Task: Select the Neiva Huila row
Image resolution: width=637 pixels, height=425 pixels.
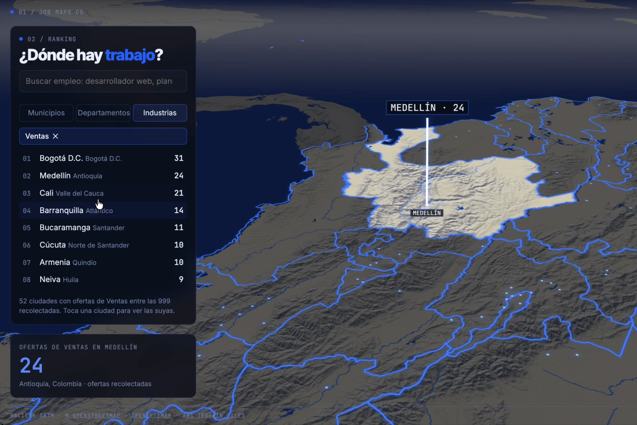Action: [x=103, y=279]
